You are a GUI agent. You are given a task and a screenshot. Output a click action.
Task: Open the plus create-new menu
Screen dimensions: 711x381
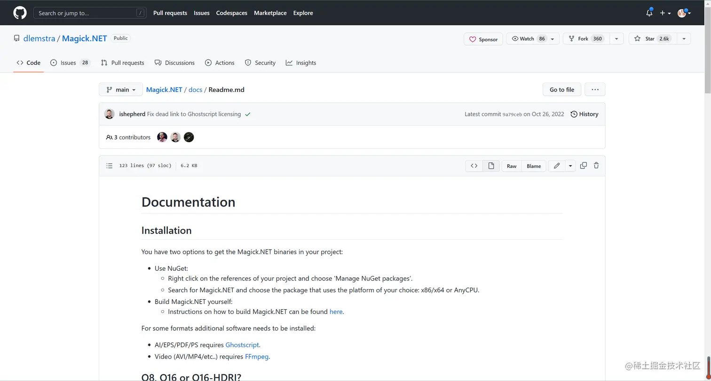tap(665, 13)
